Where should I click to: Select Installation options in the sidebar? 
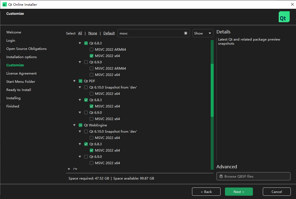click(x=21, y=57)
